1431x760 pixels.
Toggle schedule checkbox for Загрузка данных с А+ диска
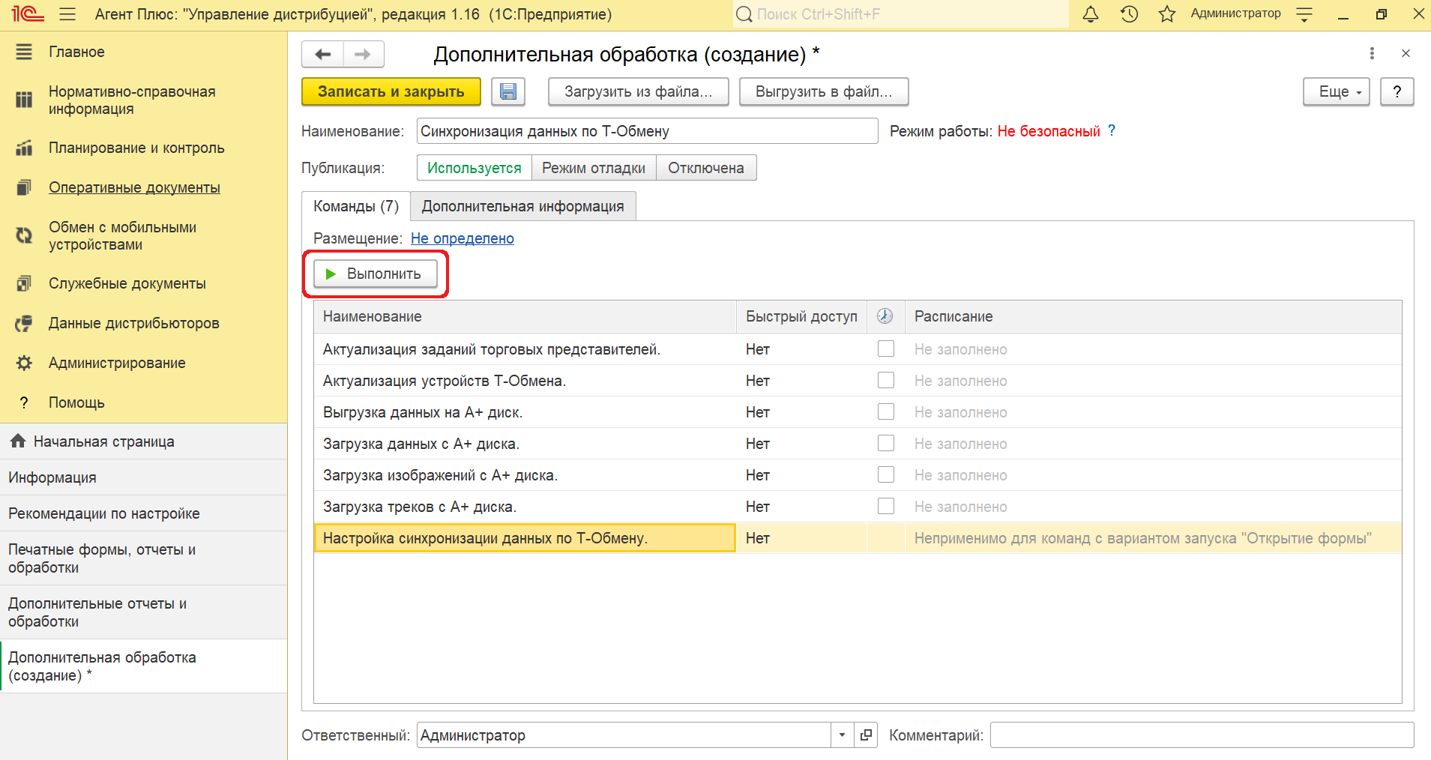click(x=886, y=443)
